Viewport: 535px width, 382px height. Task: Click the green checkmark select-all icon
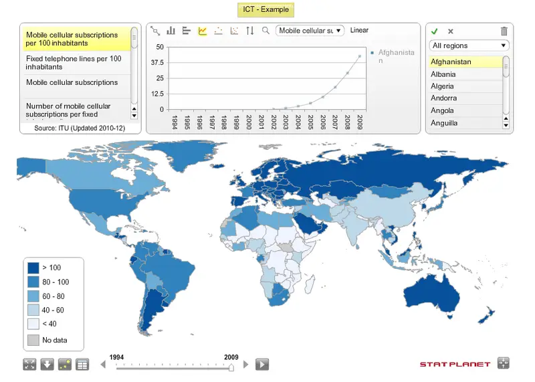pyautogui.click(x=434, y=31)
